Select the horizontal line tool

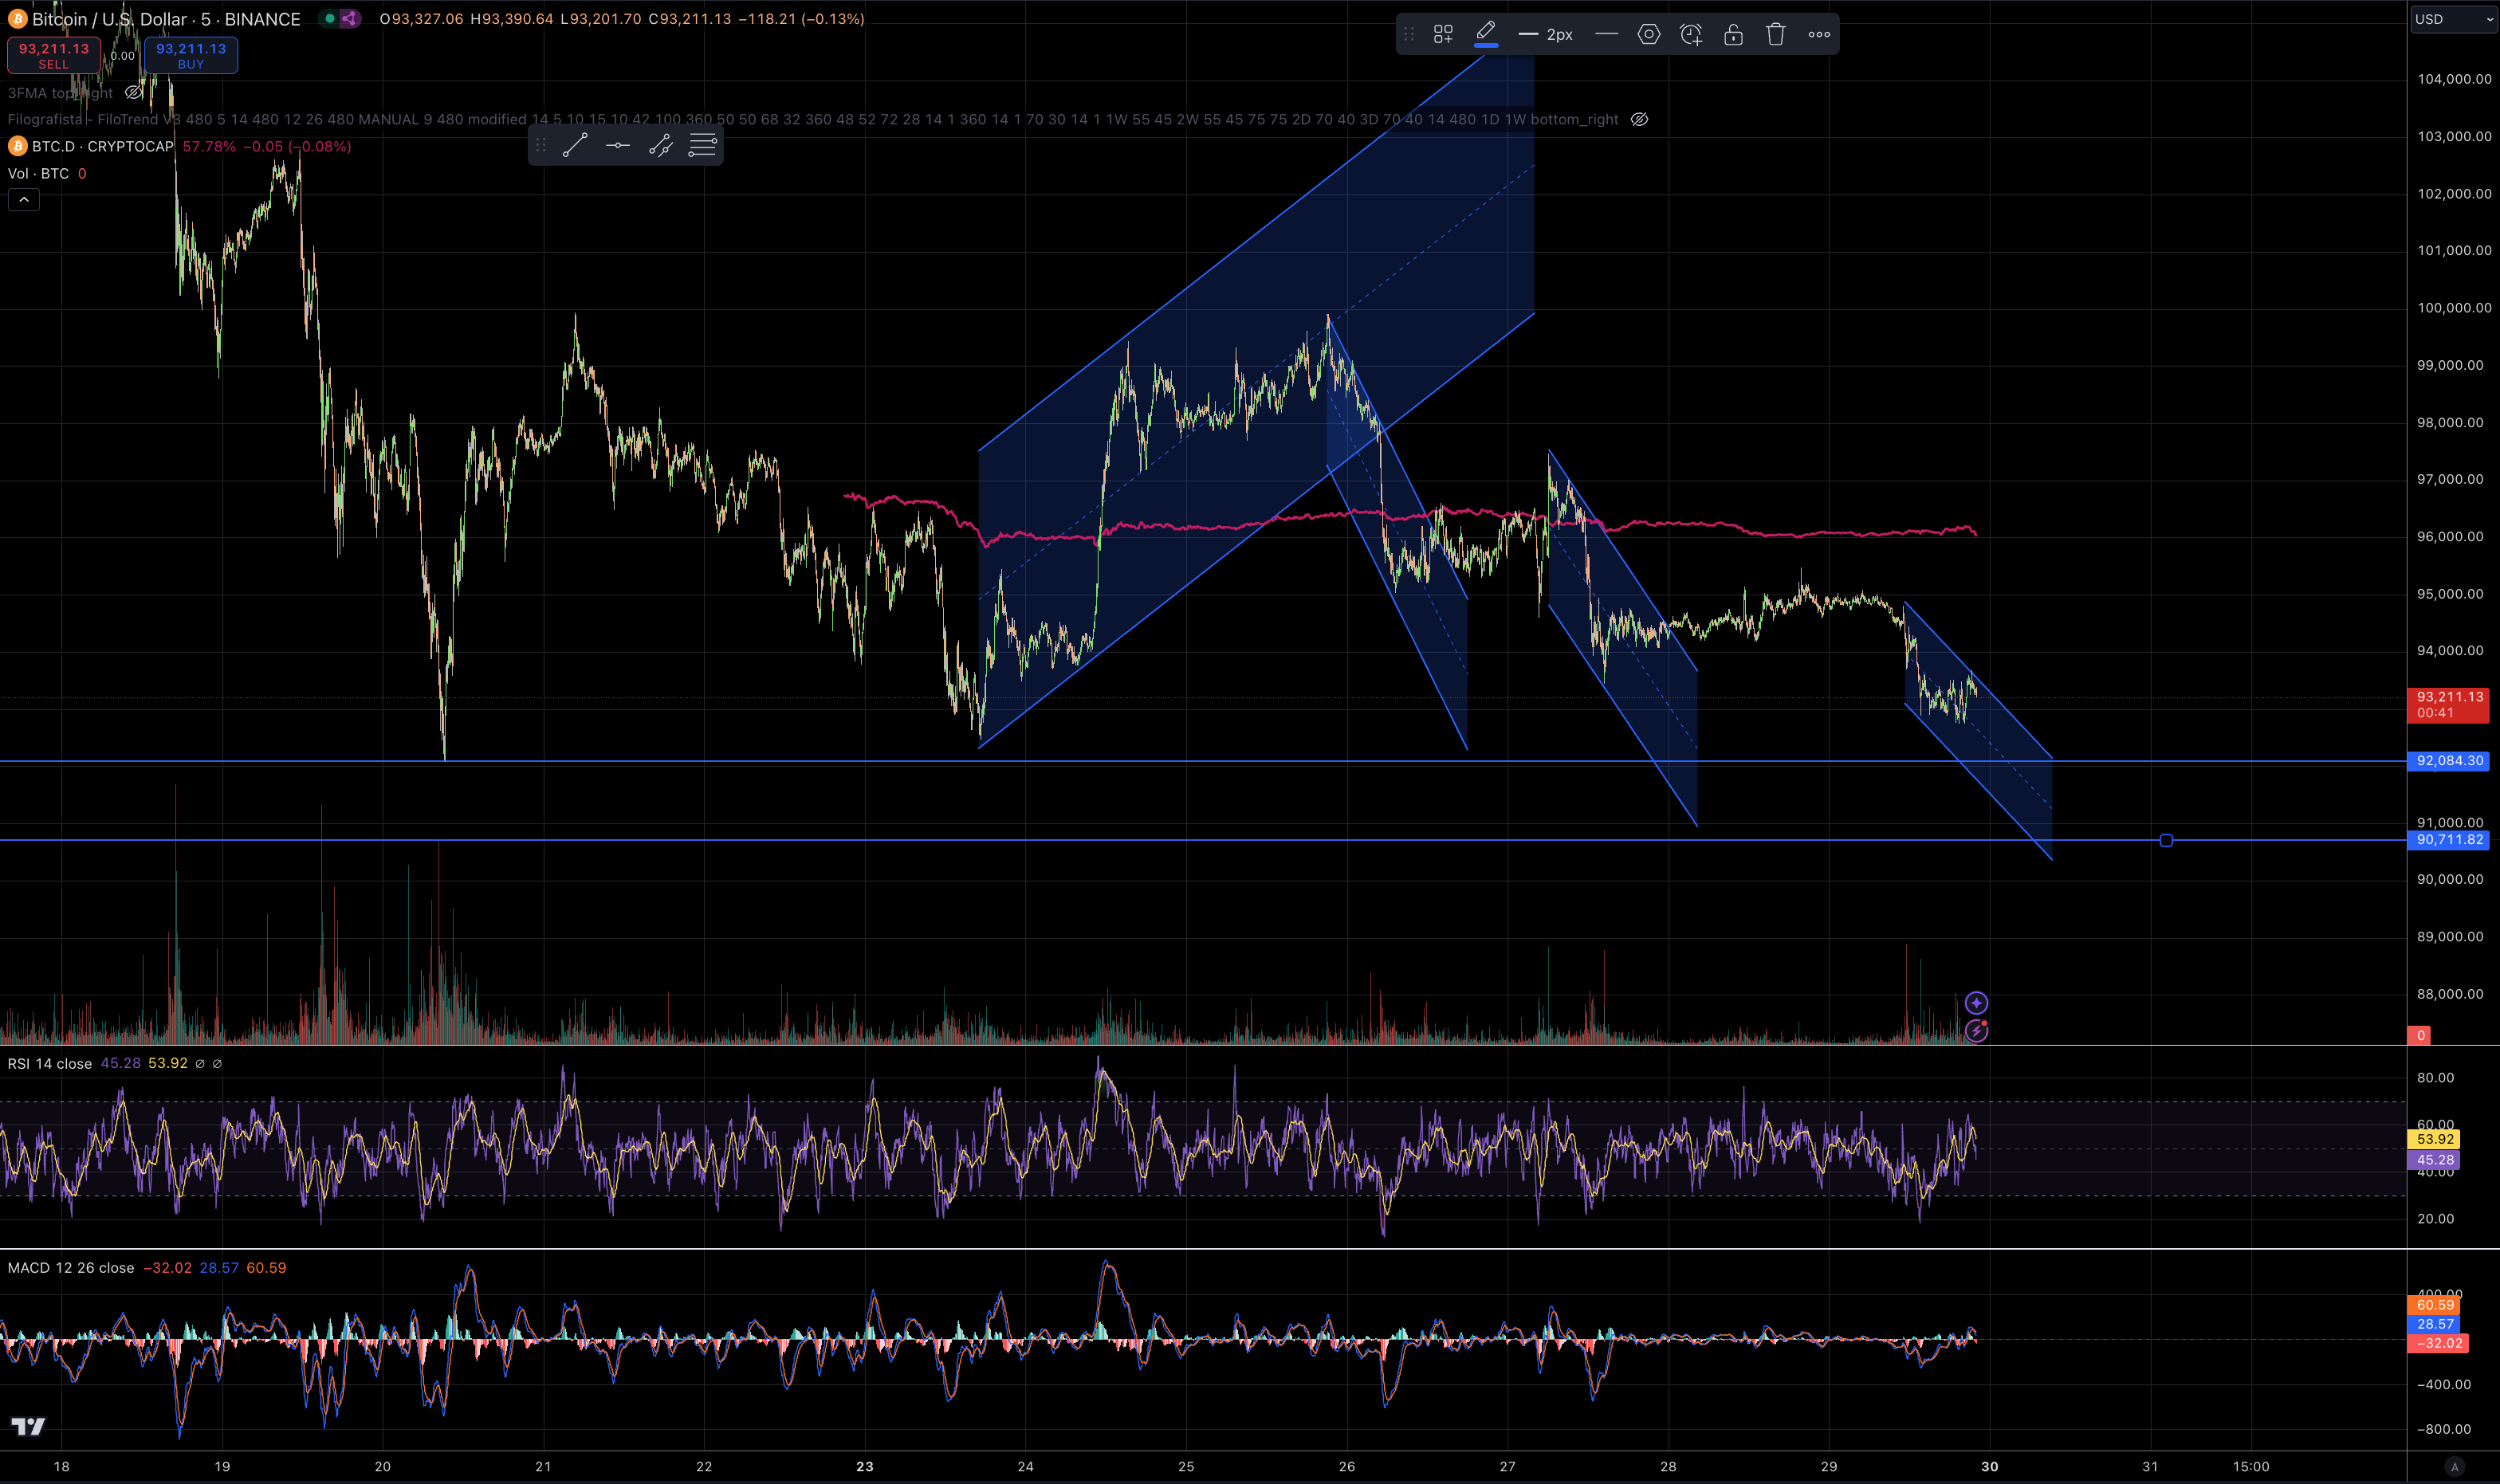(618, 146)
